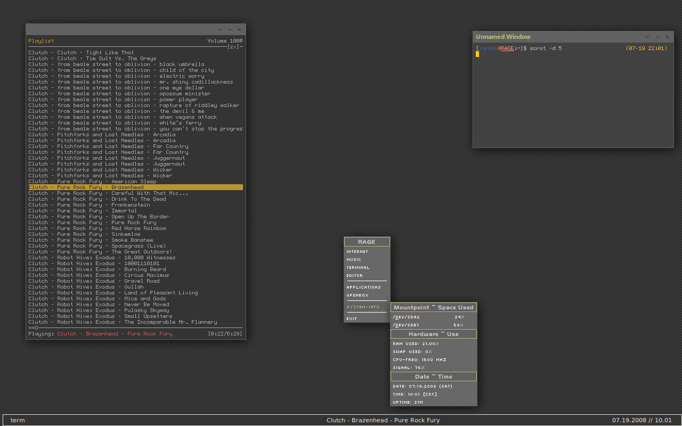Open the System-Info submenu entry
The image size is (682, 426).
pyautogui.click(x=363, y=307)
